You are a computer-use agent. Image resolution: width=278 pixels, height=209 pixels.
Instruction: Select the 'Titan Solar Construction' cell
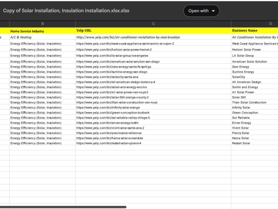pos(255,102)
